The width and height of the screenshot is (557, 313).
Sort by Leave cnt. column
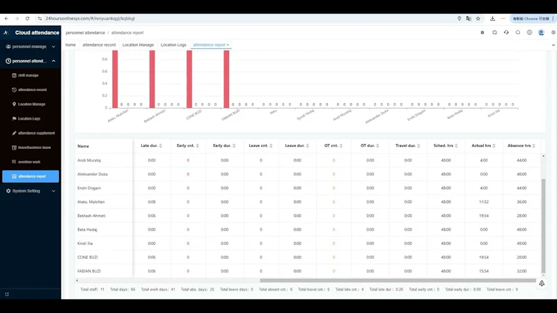point(271,146)
